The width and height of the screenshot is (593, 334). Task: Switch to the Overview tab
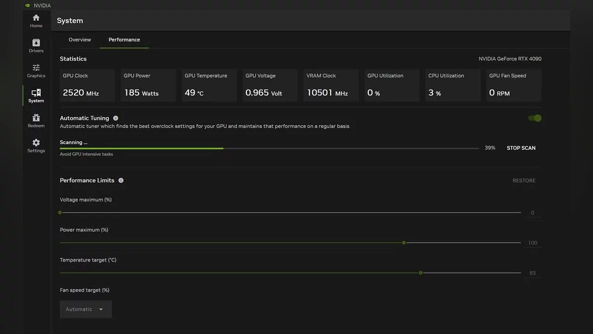point(80,40)
